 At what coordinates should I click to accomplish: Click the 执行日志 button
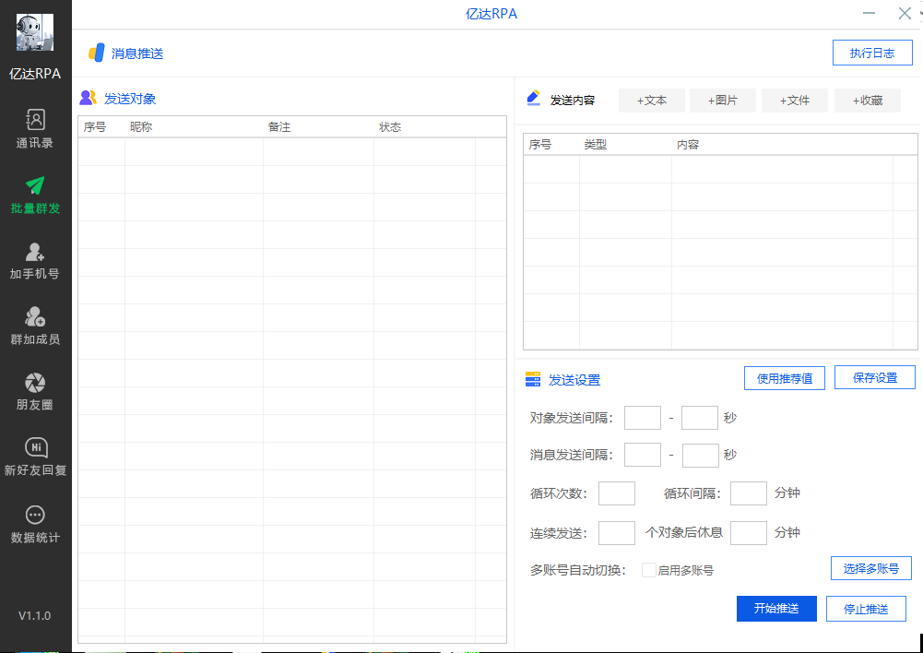point(872,53)
